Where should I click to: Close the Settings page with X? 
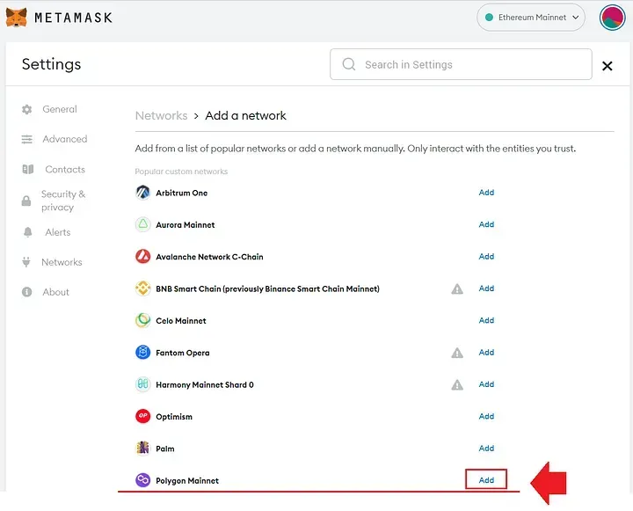(607, 66)
